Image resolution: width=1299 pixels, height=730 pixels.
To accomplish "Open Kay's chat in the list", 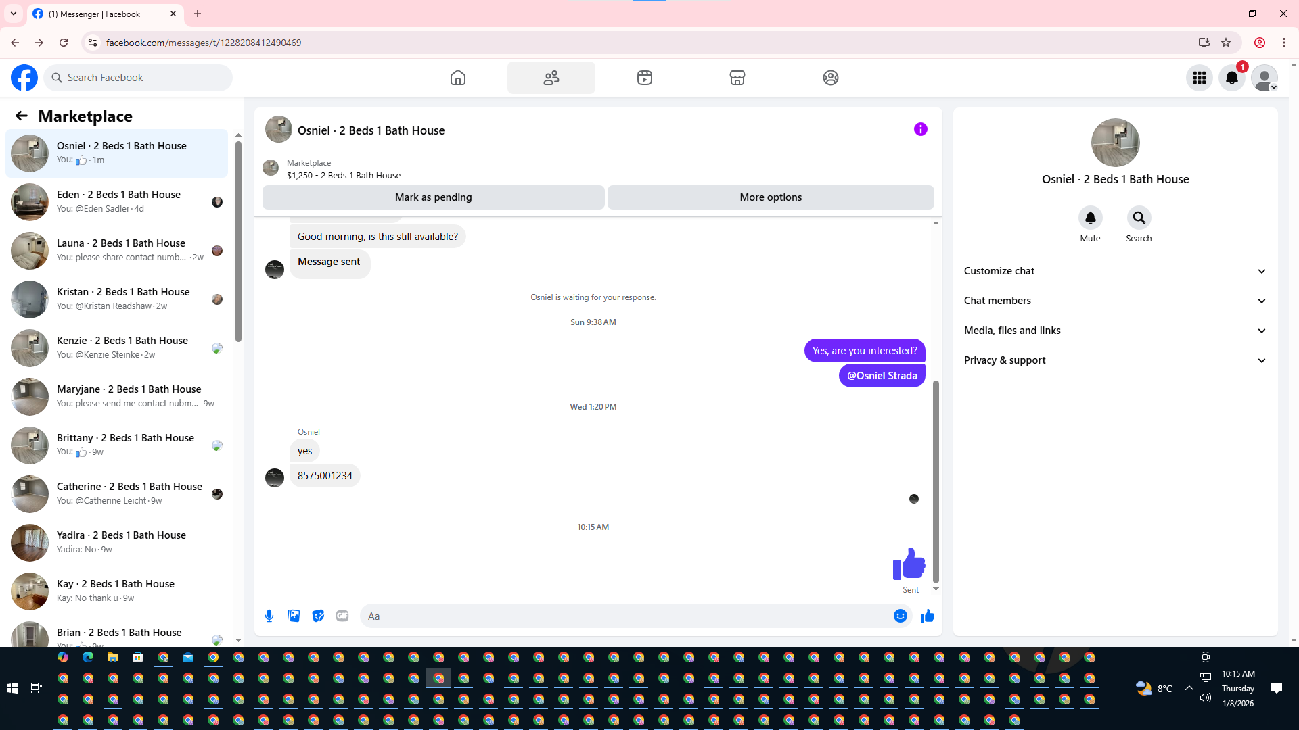I will click(x=117, y=591).
